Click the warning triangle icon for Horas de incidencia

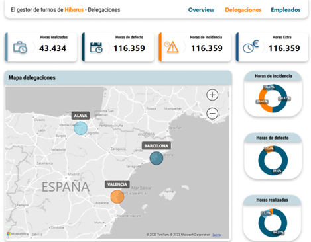point(172,47)
